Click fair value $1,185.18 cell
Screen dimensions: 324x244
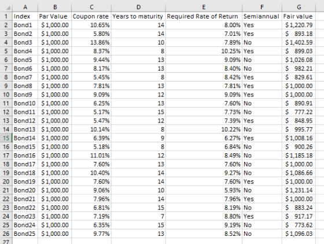click(299, 156)
